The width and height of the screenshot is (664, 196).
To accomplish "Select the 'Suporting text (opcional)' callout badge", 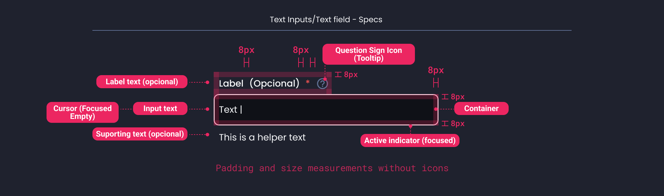I will pyautogui.click(x=140, y=134).
